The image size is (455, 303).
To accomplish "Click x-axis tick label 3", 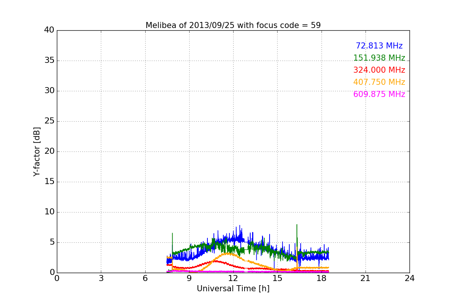I will point(101,278).
